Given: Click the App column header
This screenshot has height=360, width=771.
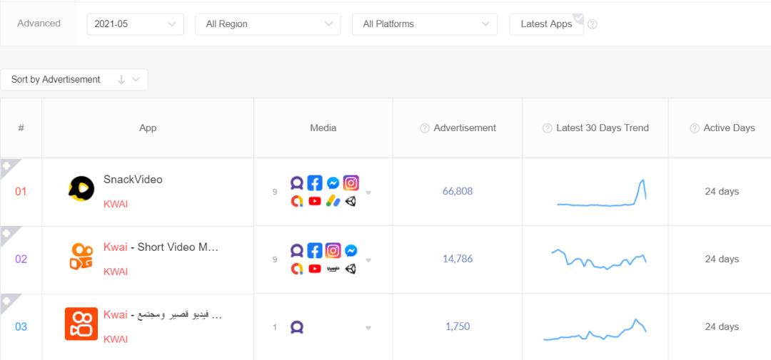Looking at the screenshot, I should 148,128.
